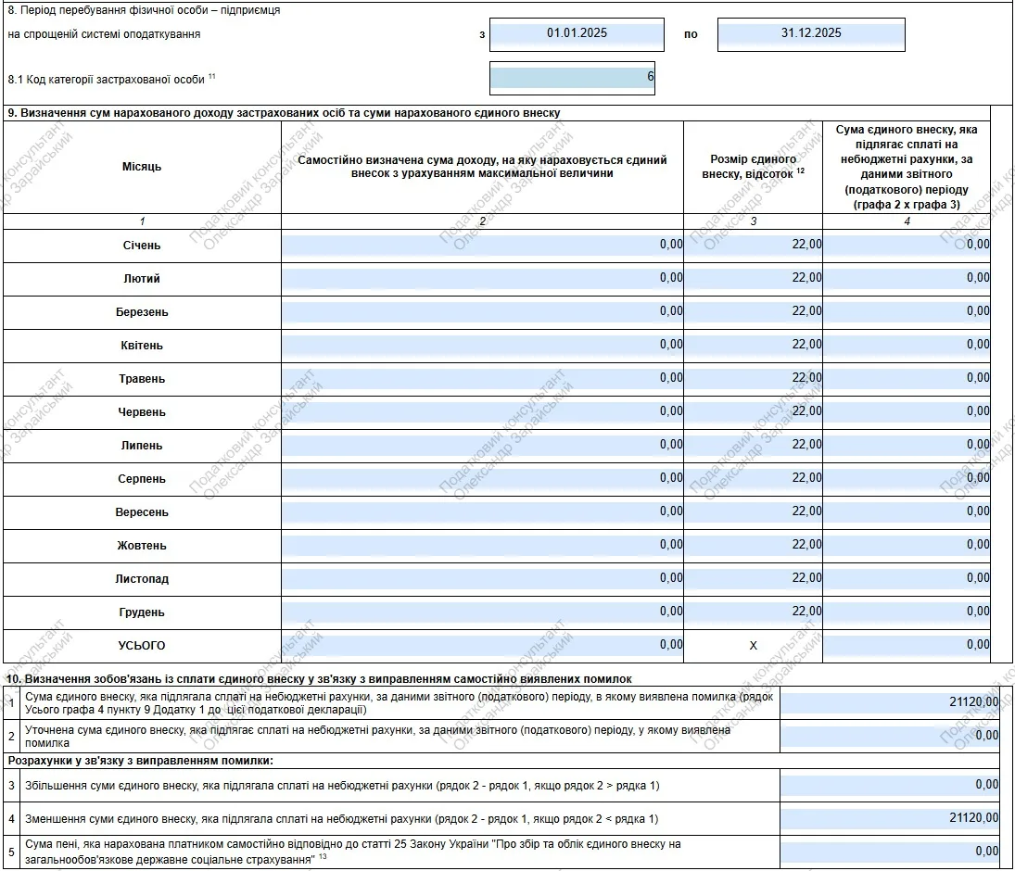The height and width of the screenshot is (871, 1015).
Task: Click the Місяць column header
Action: (x=142, y=166)
